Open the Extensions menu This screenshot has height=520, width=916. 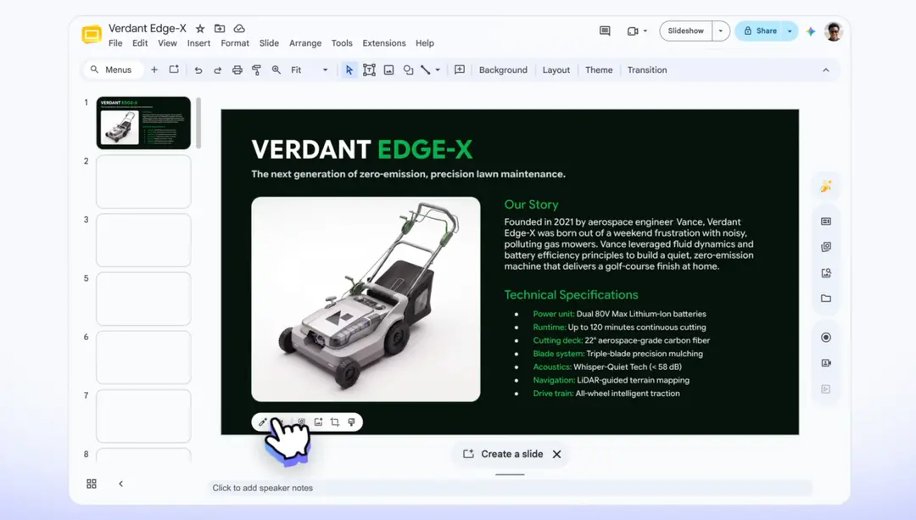[x=384, y=43]
